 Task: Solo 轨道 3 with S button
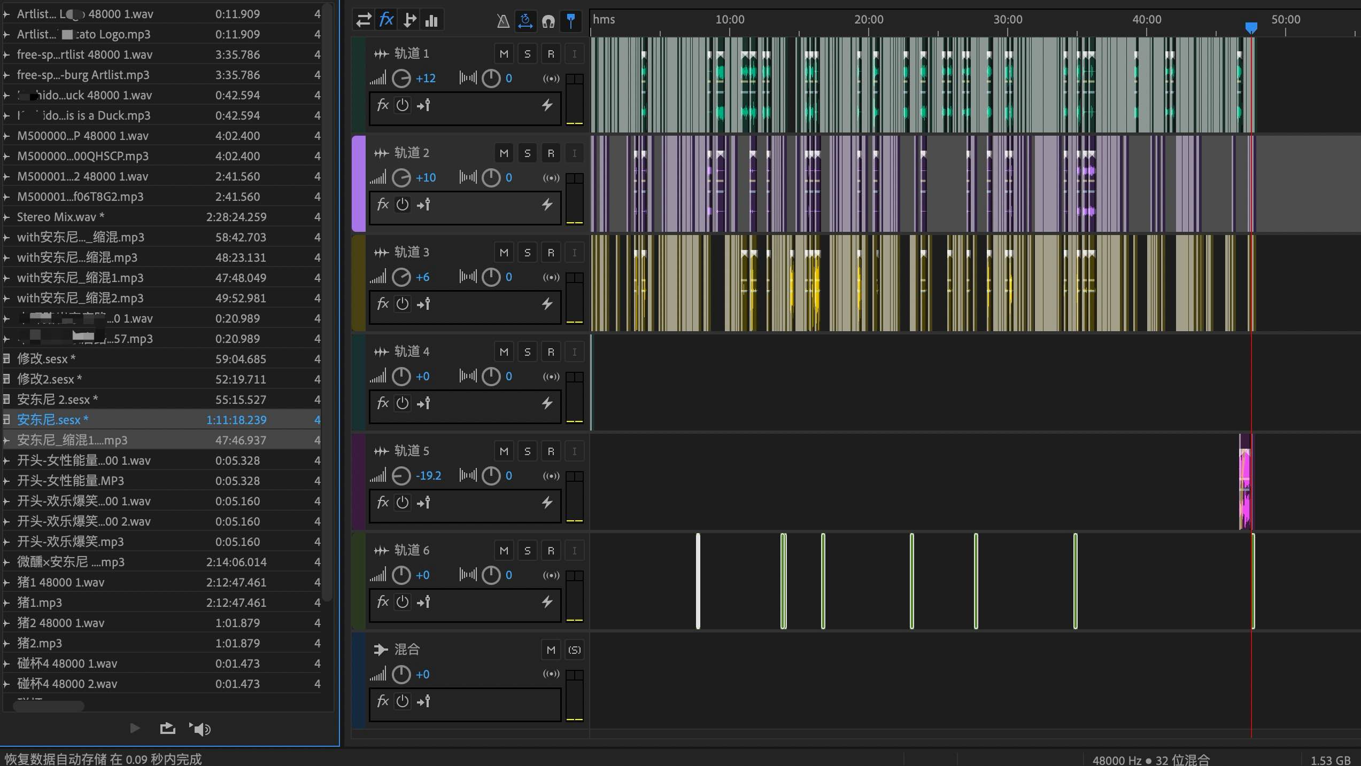pyautogui.click(x=527, y=253)
